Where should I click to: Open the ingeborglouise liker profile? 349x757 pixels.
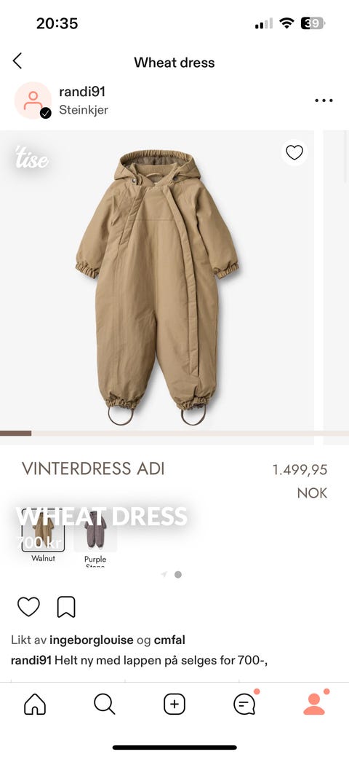coord(91,640)
